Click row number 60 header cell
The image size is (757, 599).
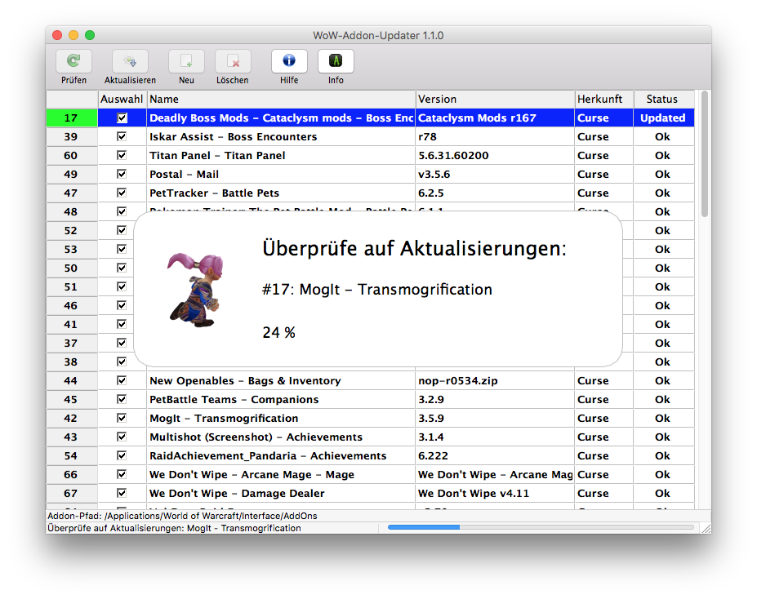click(72, 155)
